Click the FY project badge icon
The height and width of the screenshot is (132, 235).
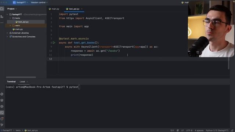click(x=14, y=3)
